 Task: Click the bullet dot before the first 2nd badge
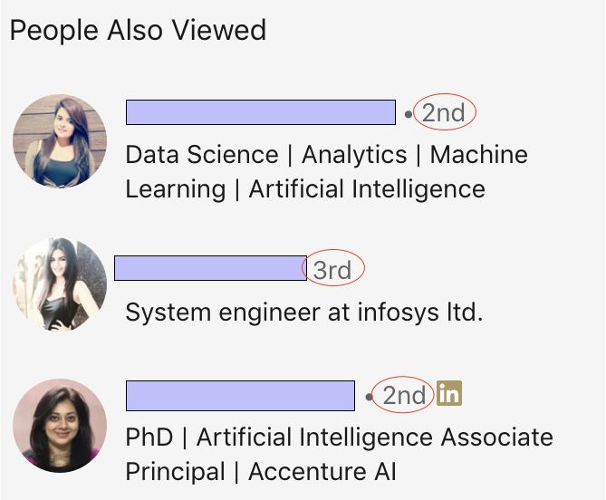click(x=409, y=114)
